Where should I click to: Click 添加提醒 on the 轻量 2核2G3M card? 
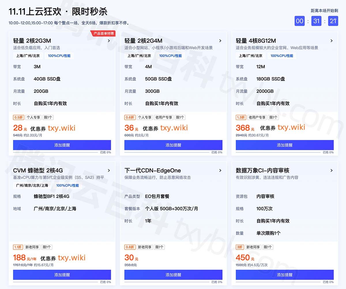(x=62, y=145)
